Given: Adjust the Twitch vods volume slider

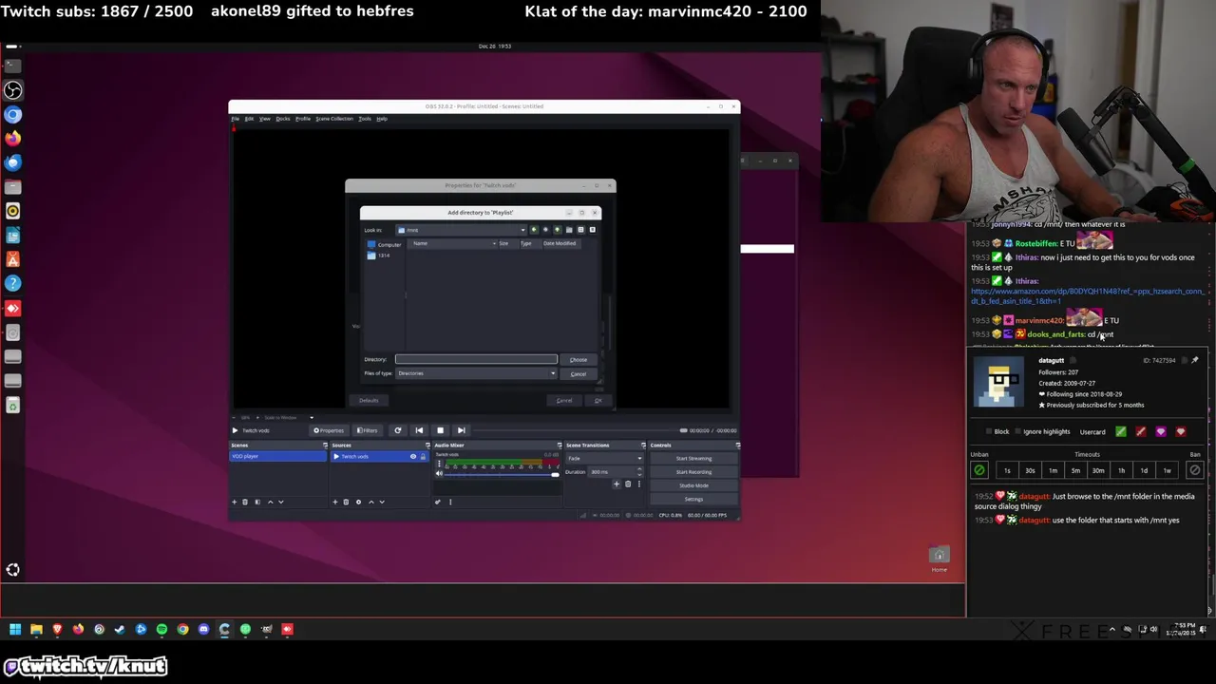Looking at the screenshot, I should coord(501,474).
